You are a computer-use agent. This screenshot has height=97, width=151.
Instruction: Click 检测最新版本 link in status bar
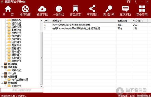pyautogui.click(x=143, y=96)
